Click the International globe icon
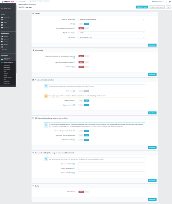This screenshot has height=204, width=172. [x=2, y=47]
